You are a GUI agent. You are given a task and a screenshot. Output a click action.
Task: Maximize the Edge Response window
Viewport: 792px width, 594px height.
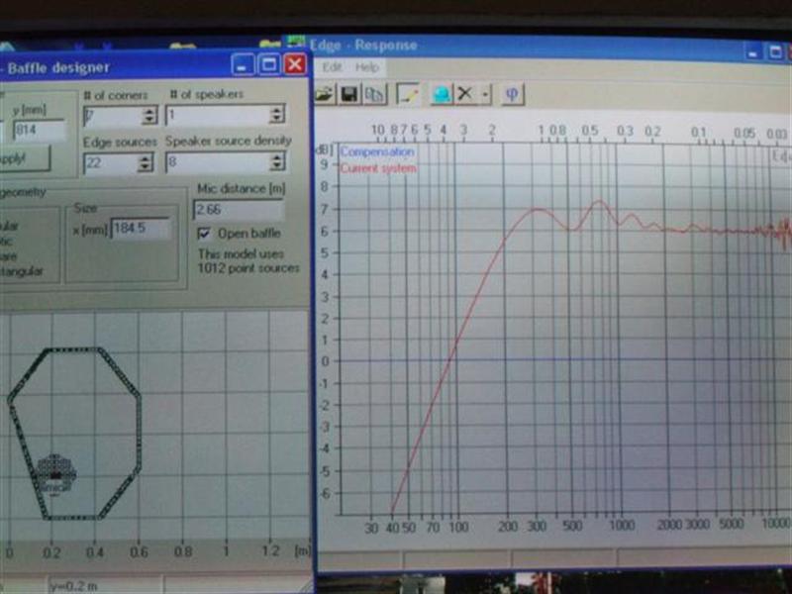[776, 51]
